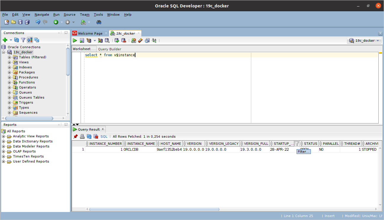Commit the current transaction
The width and height of the screenshot is (384, 220).
pyautogui.click(x=117, y=40)
